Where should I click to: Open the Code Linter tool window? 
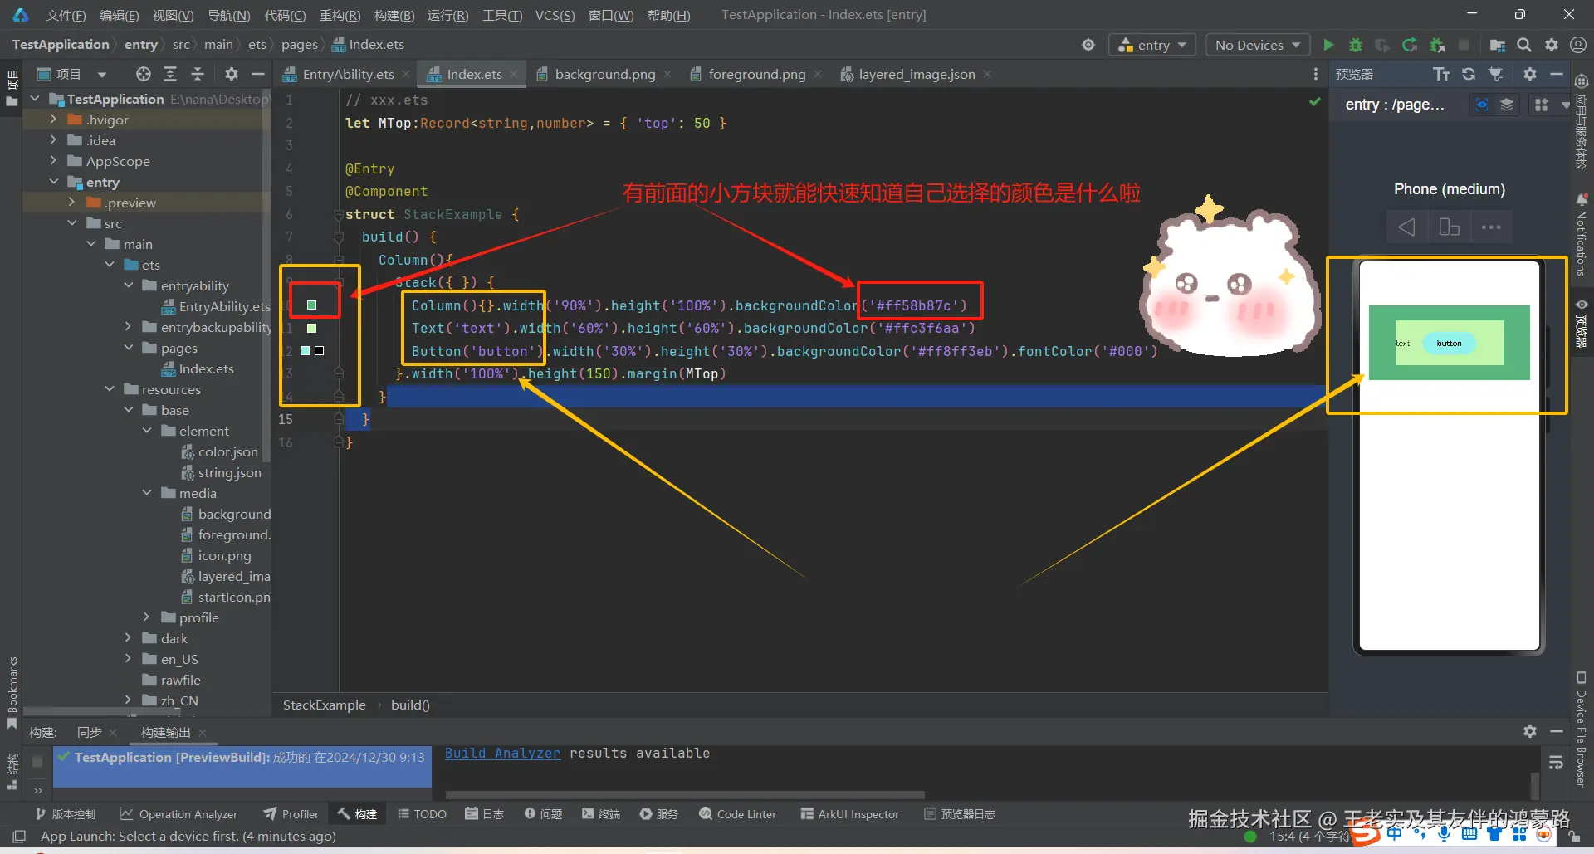pyautogui.click(x=737, y=814)
